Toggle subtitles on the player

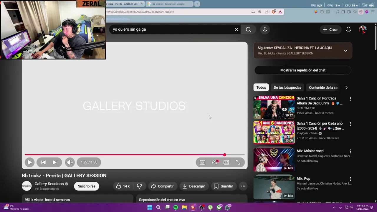pyautogui.click(x=203, y=162)
